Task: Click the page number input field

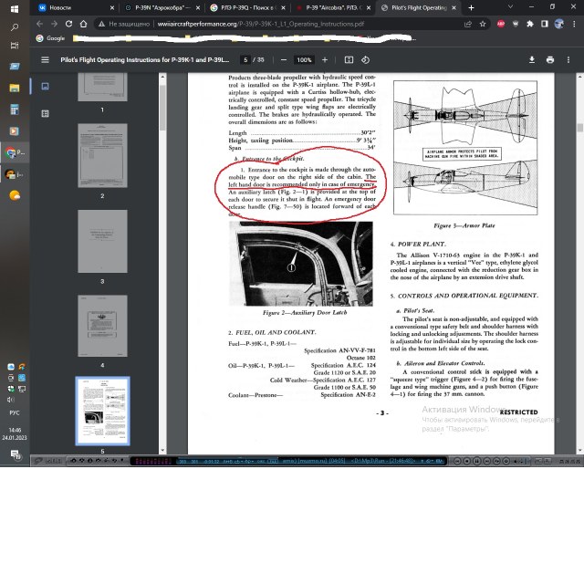Action: (x=245, y=60)
